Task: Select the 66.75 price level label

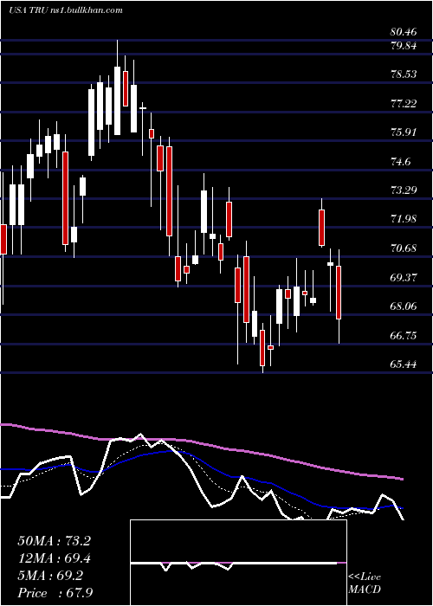Action: (x=404, y=336)
